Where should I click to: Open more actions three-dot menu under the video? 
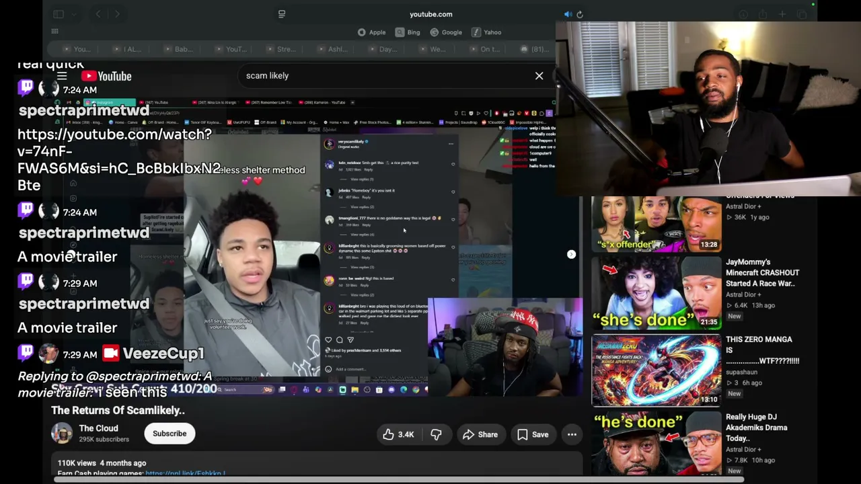point(572,434)
